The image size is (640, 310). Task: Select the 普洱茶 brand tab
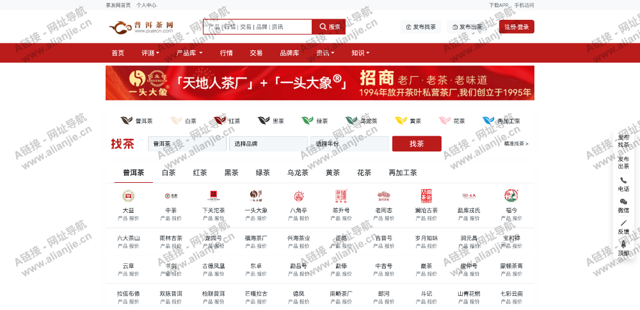[x=134, y=173]
